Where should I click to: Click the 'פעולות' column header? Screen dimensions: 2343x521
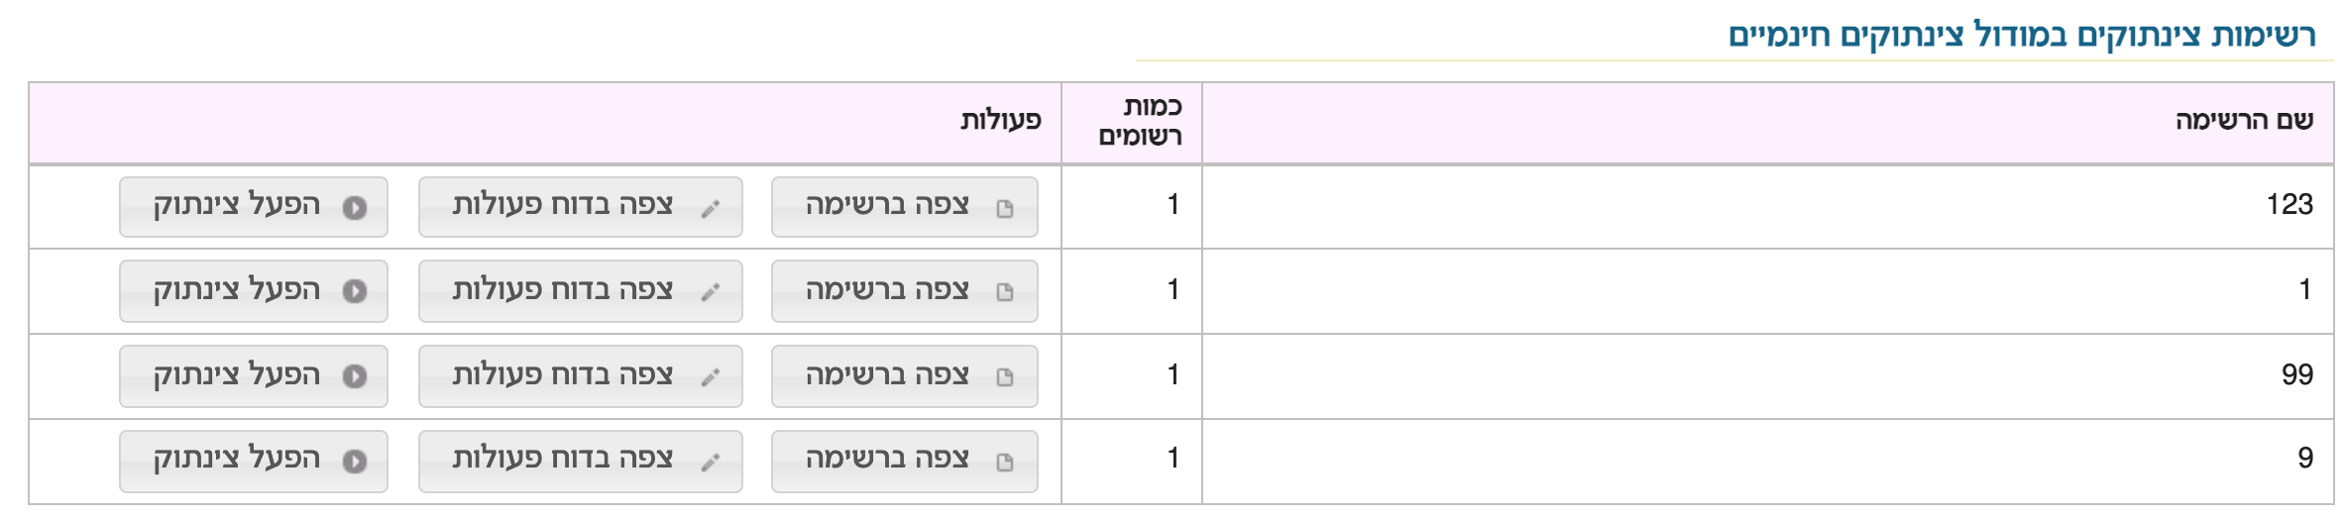[1000, 121]
